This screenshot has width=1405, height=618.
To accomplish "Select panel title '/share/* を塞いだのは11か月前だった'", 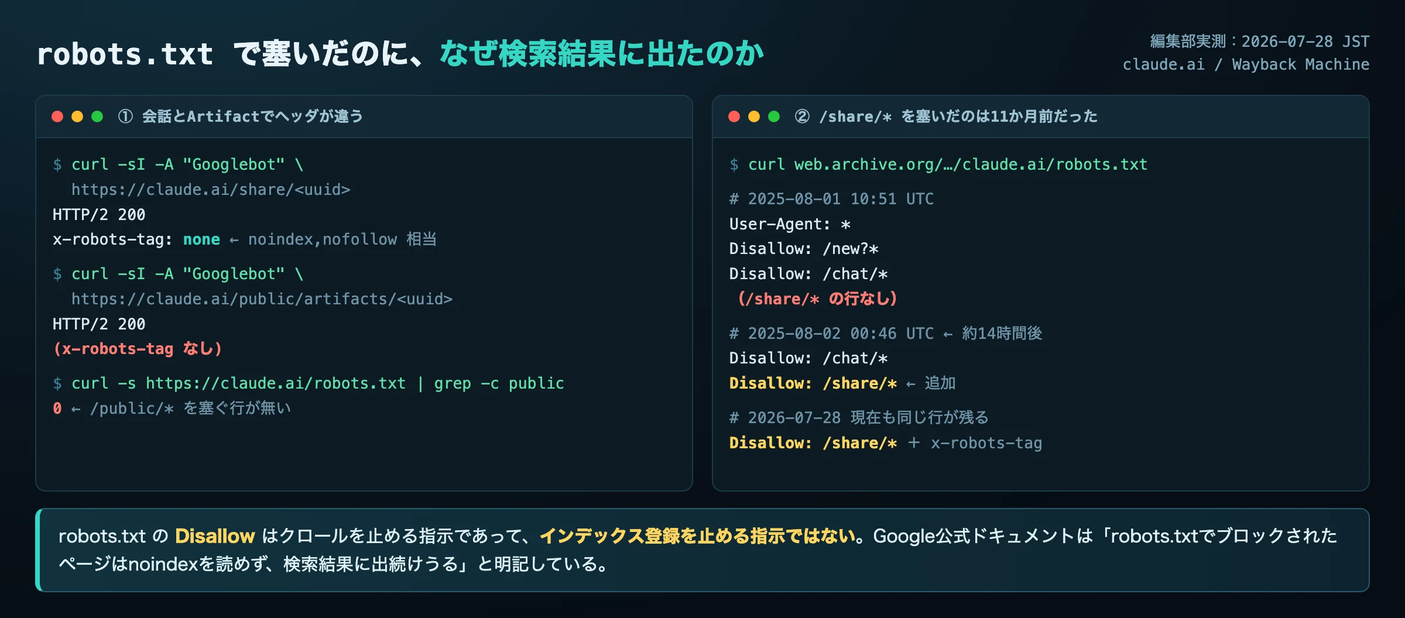I will [x=958, y=116].
